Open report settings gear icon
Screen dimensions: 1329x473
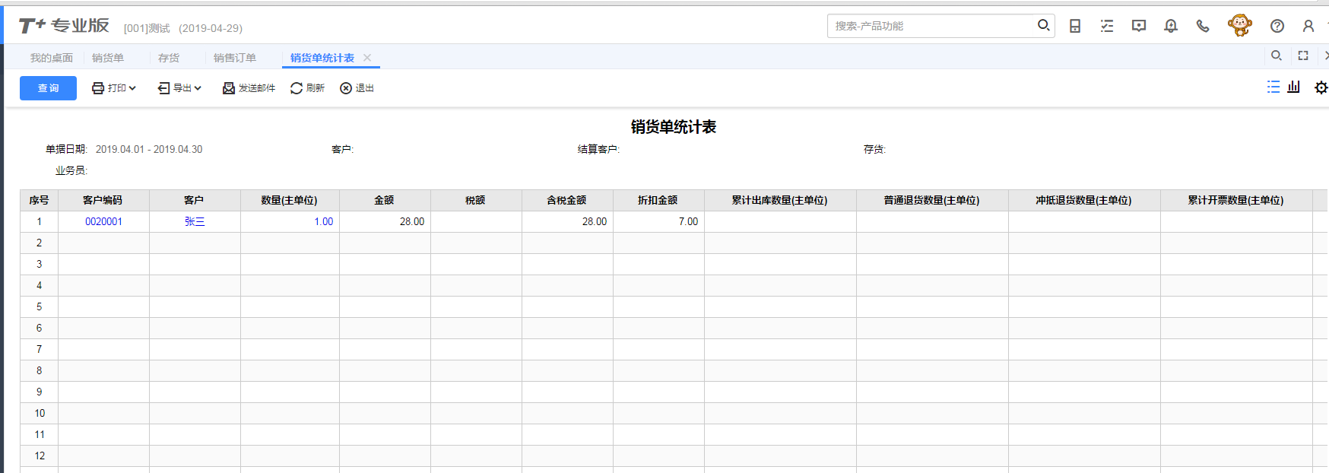(x=1321, y=87)
